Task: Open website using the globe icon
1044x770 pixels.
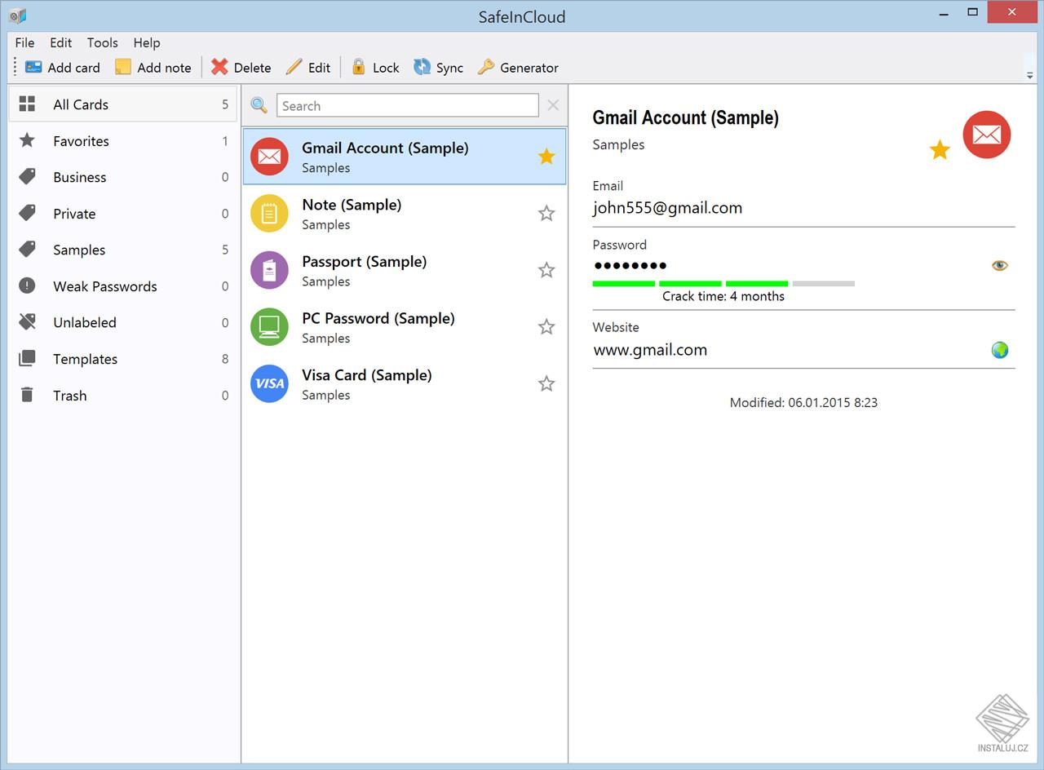Action: (x=999, y=350)
